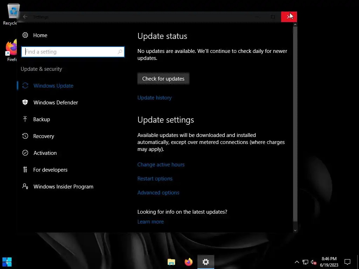
Task: Click the Recovery clock icon
Action: [x=25, y=136]
